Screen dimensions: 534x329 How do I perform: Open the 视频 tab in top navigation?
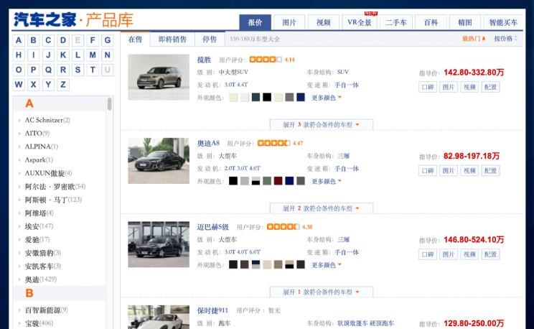point(323,22)
